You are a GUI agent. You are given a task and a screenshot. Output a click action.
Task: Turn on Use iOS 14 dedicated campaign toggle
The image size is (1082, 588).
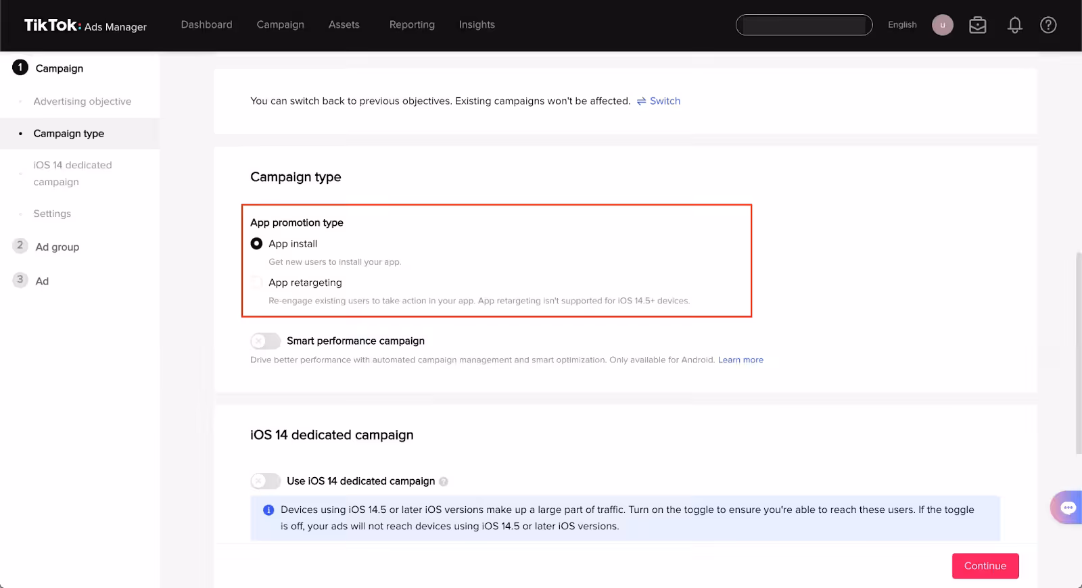[265, 481]
